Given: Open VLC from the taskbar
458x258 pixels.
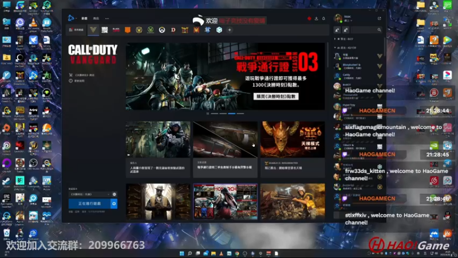Looking at the screenshot, I should tap(222, 253).
